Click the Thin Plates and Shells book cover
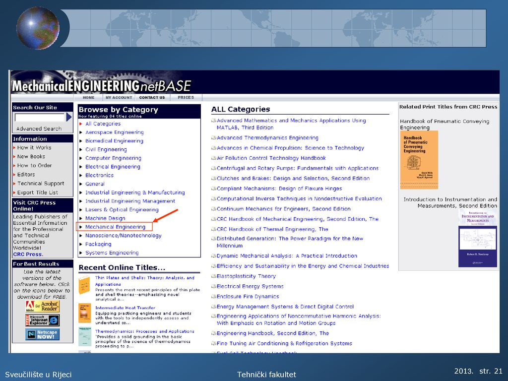Image resolution: width=508 pixels, height=381 pixels. point(84,285)
